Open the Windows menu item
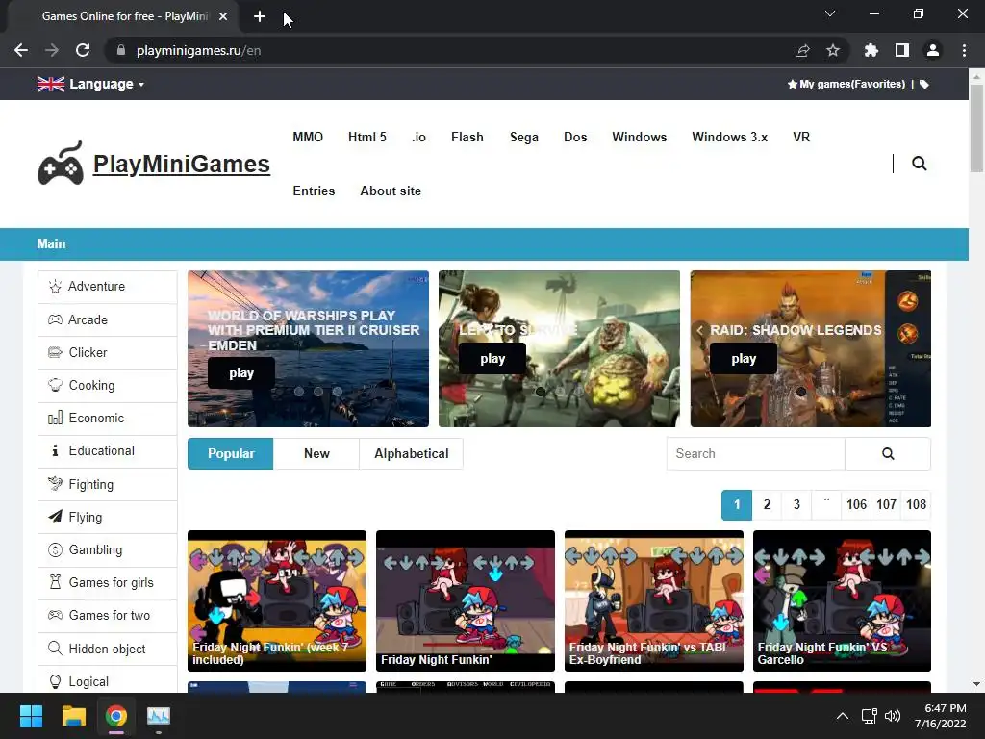The width and height of the screenshot is (985, 739). [640, 137]
